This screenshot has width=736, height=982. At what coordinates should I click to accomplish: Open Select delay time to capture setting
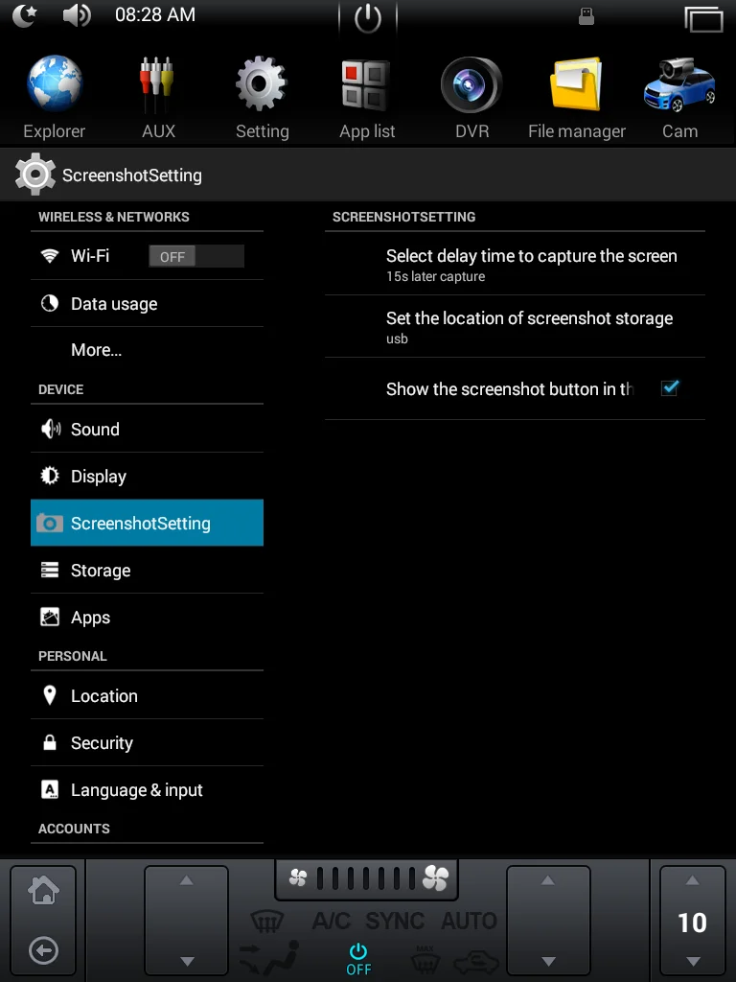pos(515,265)
